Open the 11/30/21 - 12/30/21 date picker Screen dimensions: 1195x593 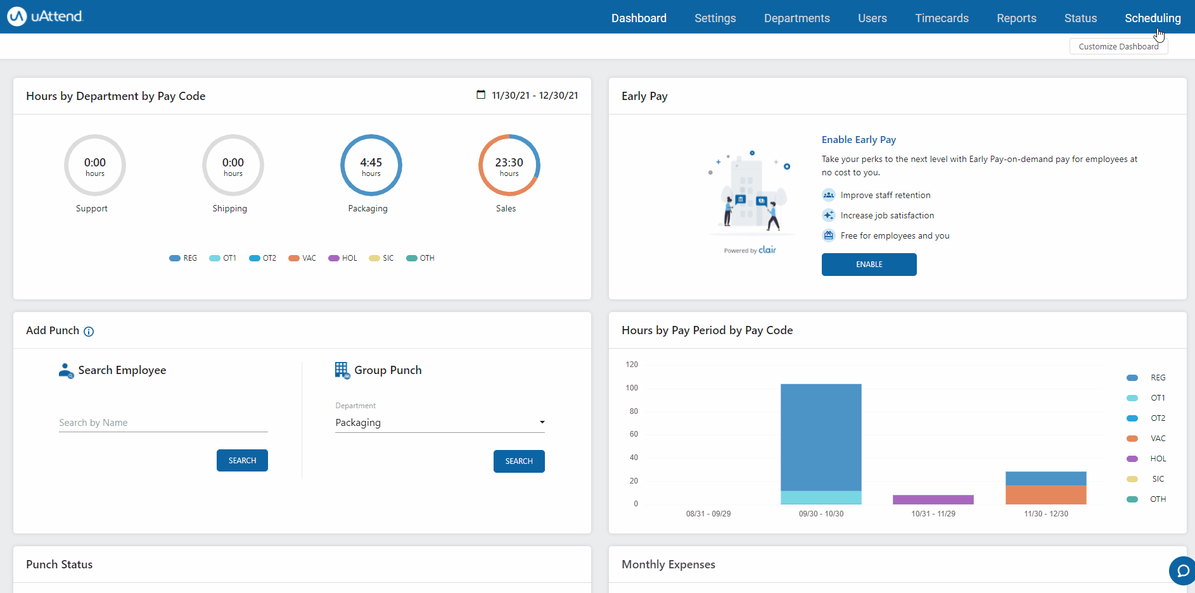(x=534, y=96)
